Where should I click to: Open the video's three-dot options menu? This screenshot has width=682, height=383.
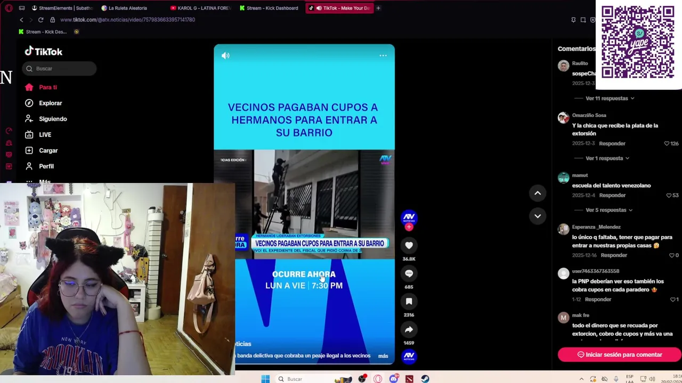pos(383,55)
